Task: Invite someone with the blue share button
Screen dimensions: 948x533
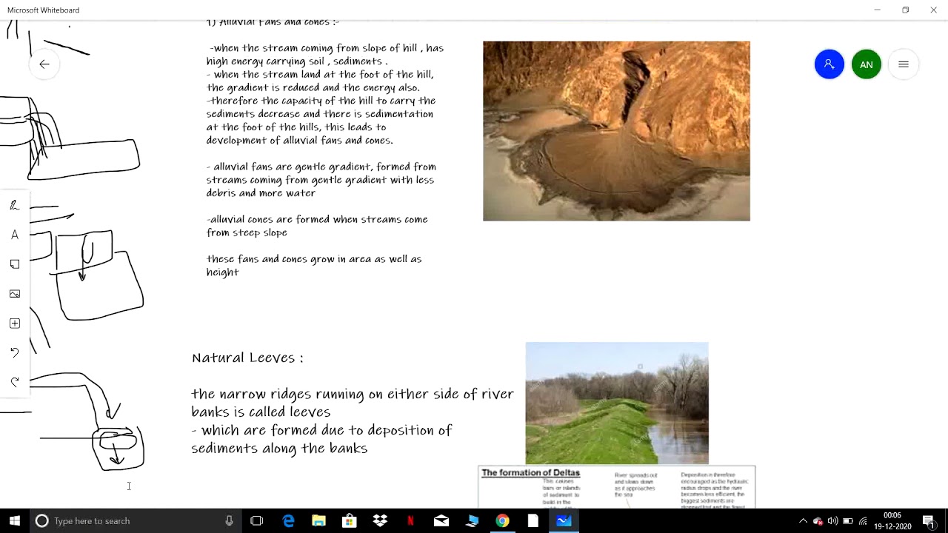Action: [829, 64]
